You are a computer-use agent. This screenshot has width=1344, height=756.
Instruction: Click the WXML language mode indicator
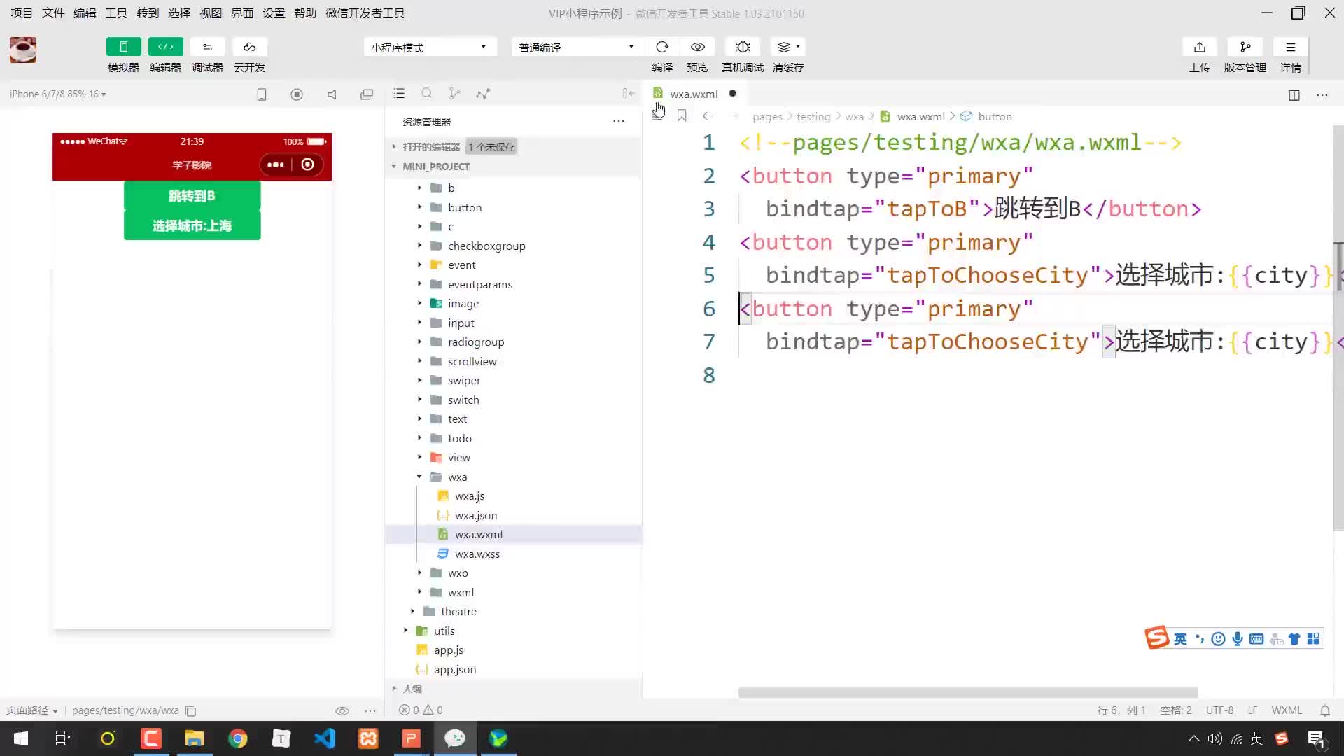point(1287,710)
